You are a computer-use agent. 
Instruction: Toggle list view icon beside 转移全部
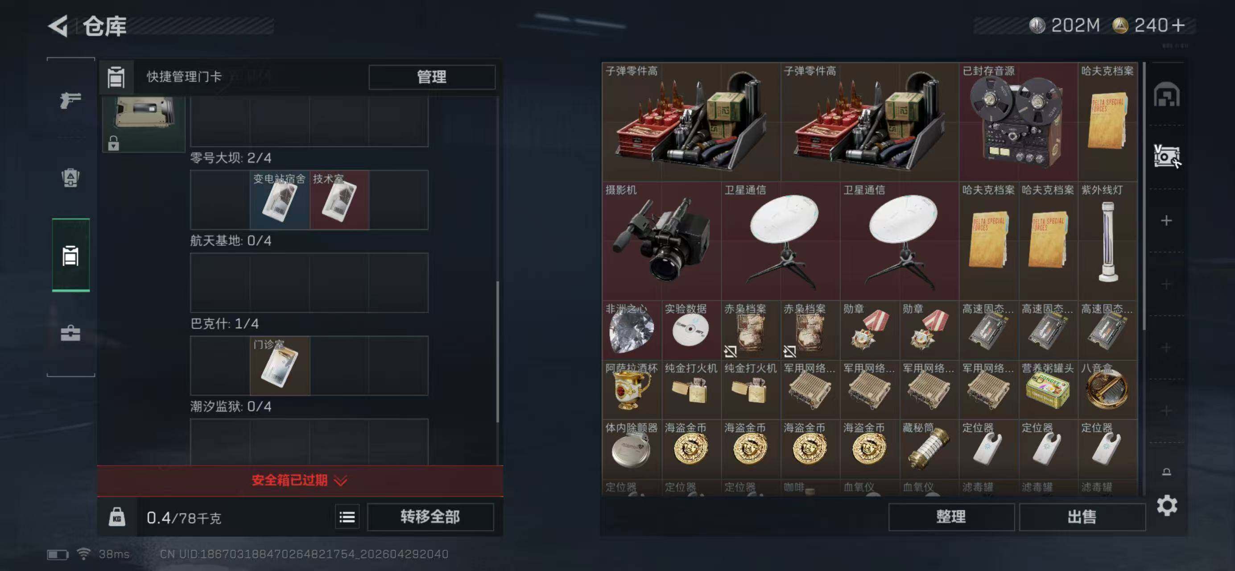click(x=347, y=517)
